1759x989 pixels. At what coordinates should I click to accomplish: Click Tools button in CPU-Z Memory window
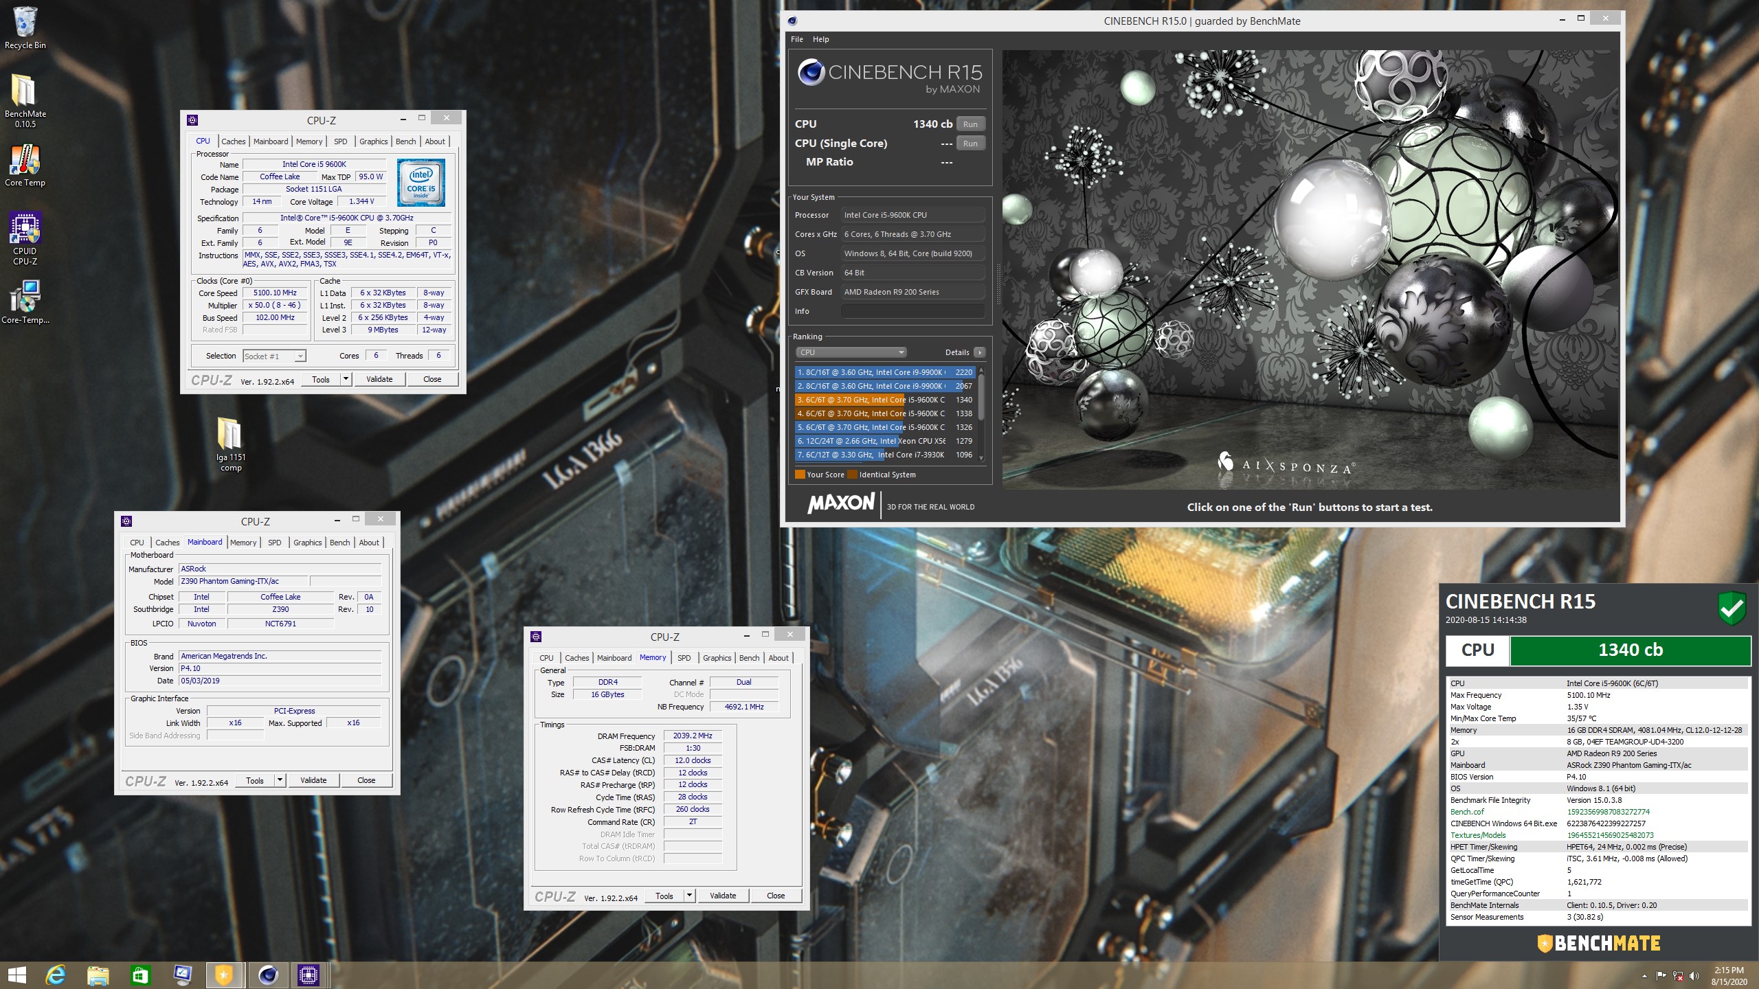[664, 896]
